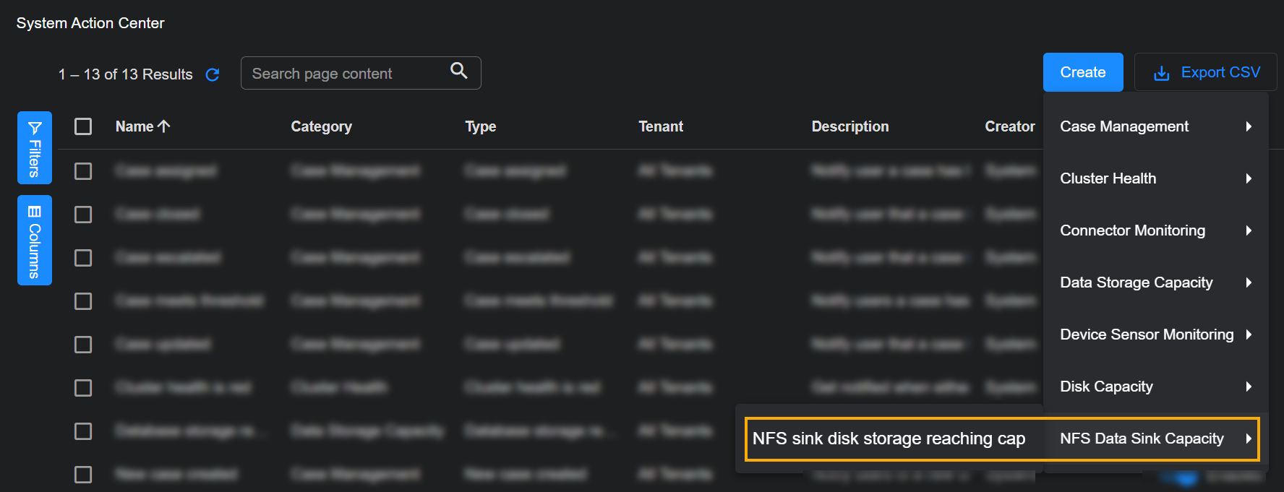The image size is (1284, 492).
Task: Expand the Disk Capacity submenu arrow
Action: (x=1249, y=387)
